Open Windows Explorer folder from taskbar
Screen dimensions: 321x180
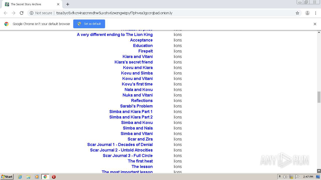pyautogui.click(x=28, y=177)
